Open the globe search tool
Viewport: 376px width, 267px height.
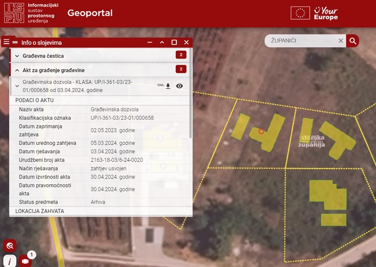pos(10,245)
